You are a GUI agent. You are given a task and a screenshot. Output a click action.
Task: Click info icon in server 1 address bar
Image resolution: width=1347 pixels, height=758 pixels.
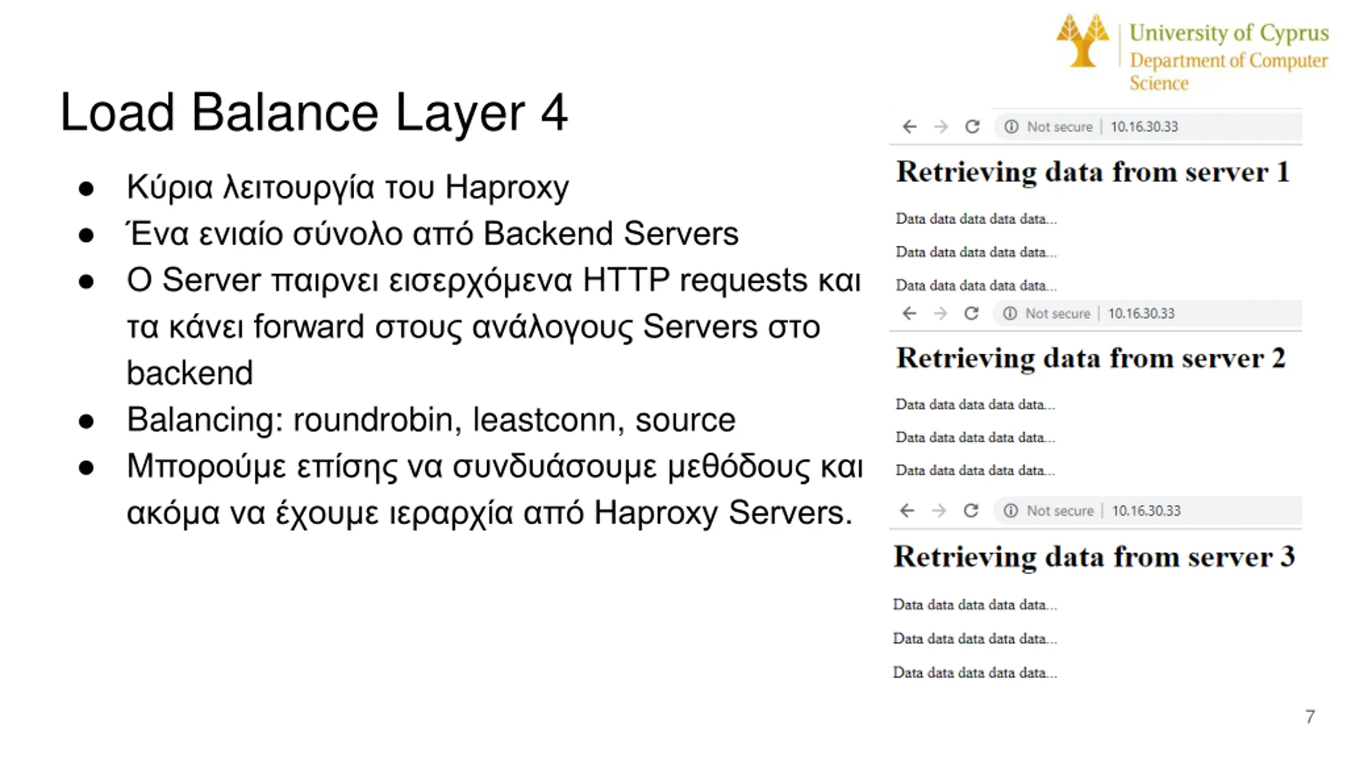1011,127
